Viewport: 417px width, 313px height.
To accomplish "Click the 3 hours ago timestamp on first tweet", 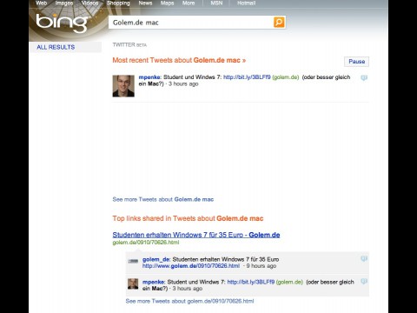I will click(183, 84).
